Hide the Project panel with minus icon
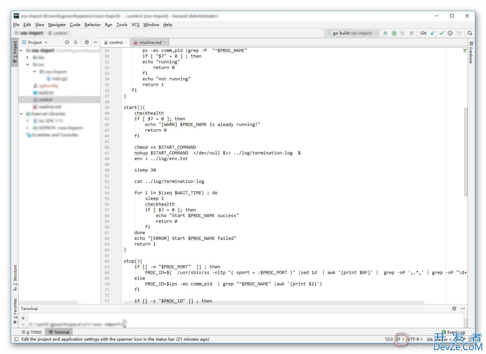Viewport: 486px width, 354px height. tap(96, 42)
